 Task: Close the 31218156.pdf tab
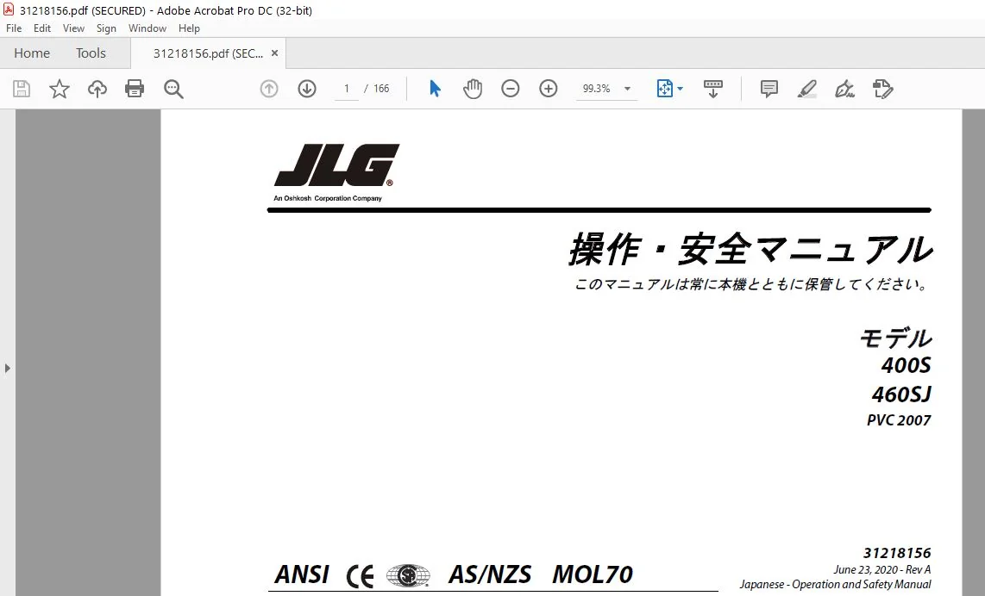click(x=274, y=53)
